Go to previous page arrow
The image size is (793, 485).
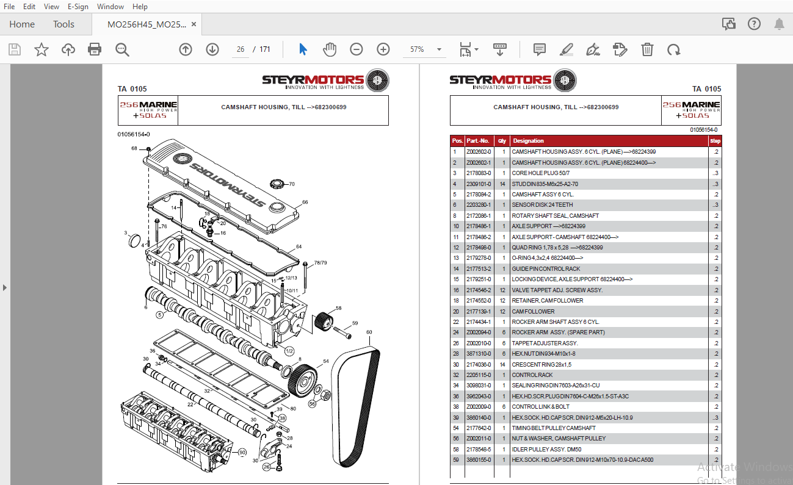[x=186, y=49]
